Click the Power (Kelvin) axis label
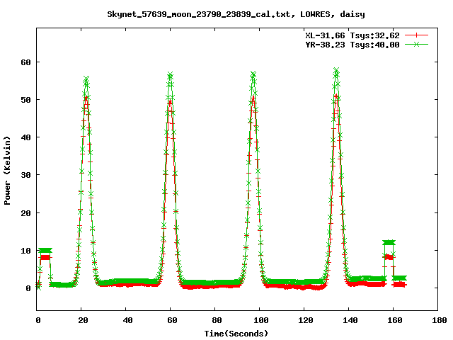453x340 pixels. pos(7,171)
